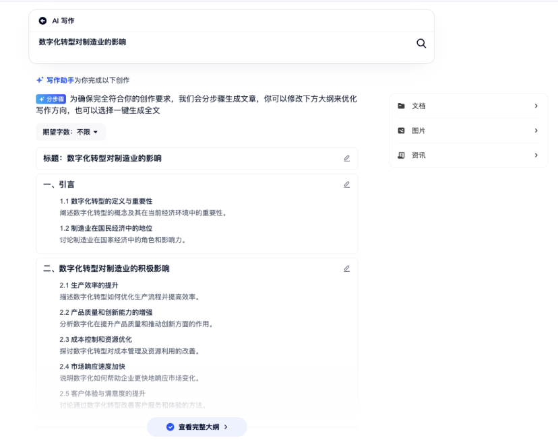Viewport: 558px width, 440px height.
Task: Click 说明数字化如何帮助企业 description line
Action: tap(129, 378)
